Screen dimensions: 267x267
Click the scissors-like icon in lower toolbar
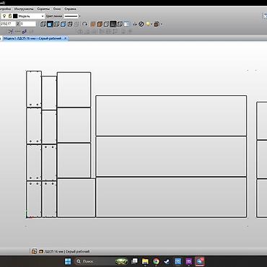tap(11, 32)
